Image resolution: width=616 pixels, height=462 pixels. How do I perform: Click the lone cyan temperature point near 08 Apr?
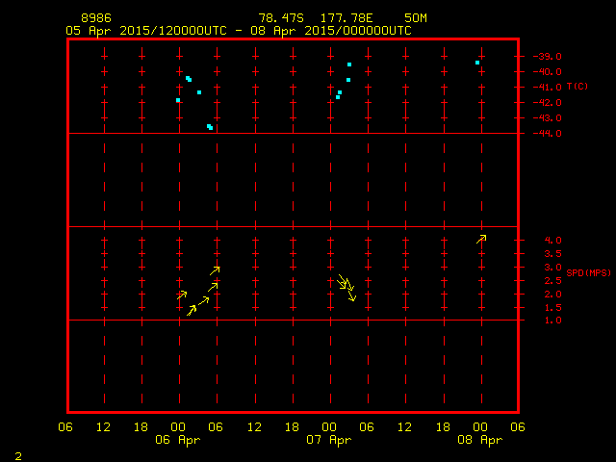click(477, 63)
